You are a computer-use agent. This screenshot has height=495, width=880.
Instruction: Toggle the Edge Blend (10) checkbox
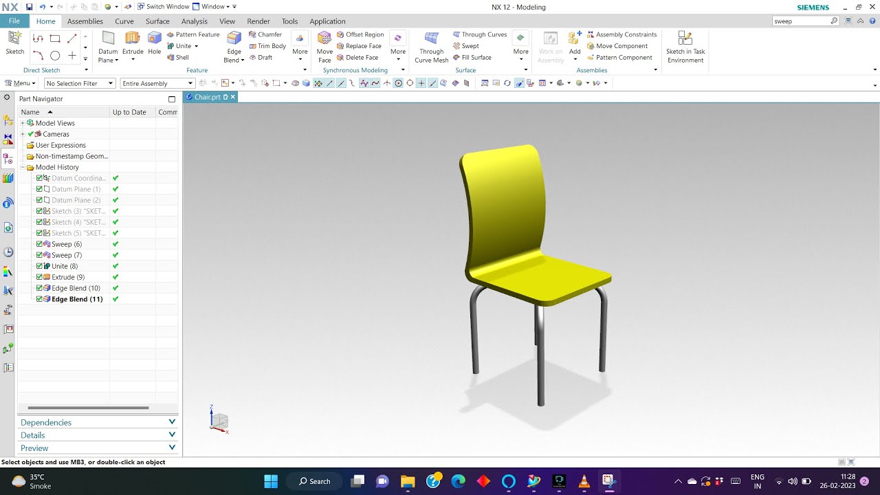[39, 288]
